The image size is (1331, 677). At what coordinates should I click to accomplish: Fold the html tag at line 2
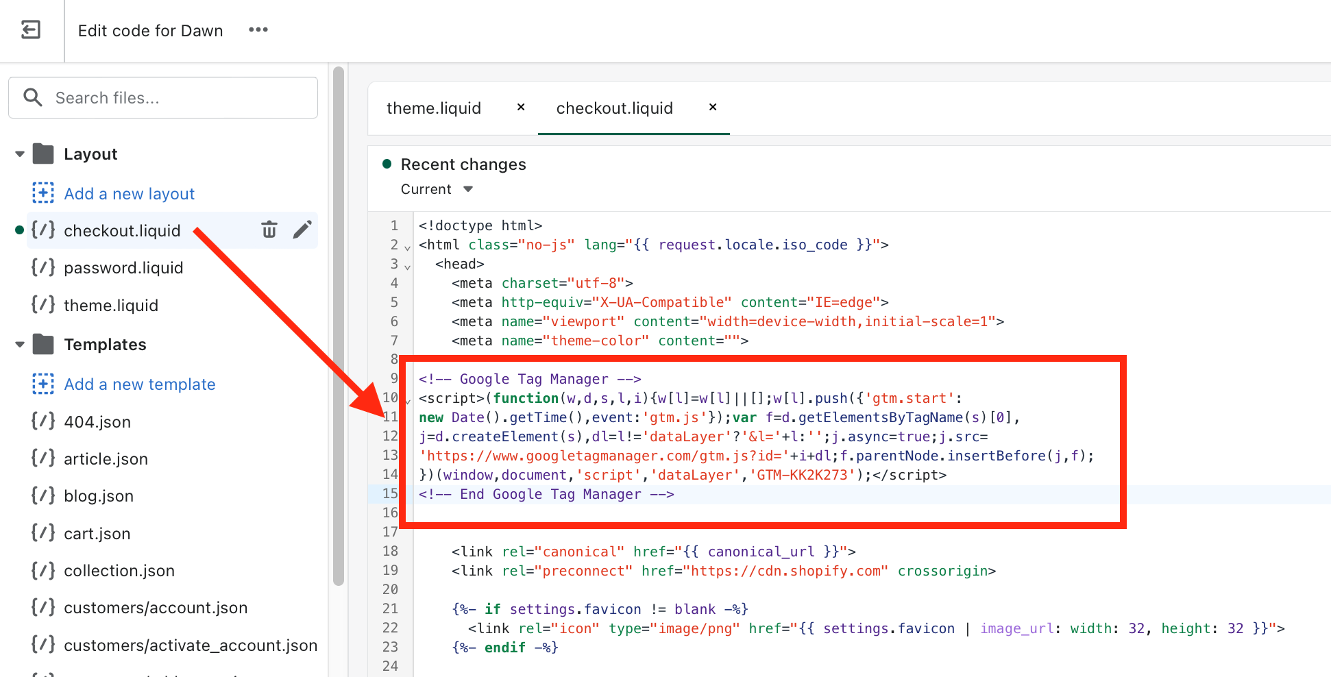(x=408, y=247)
